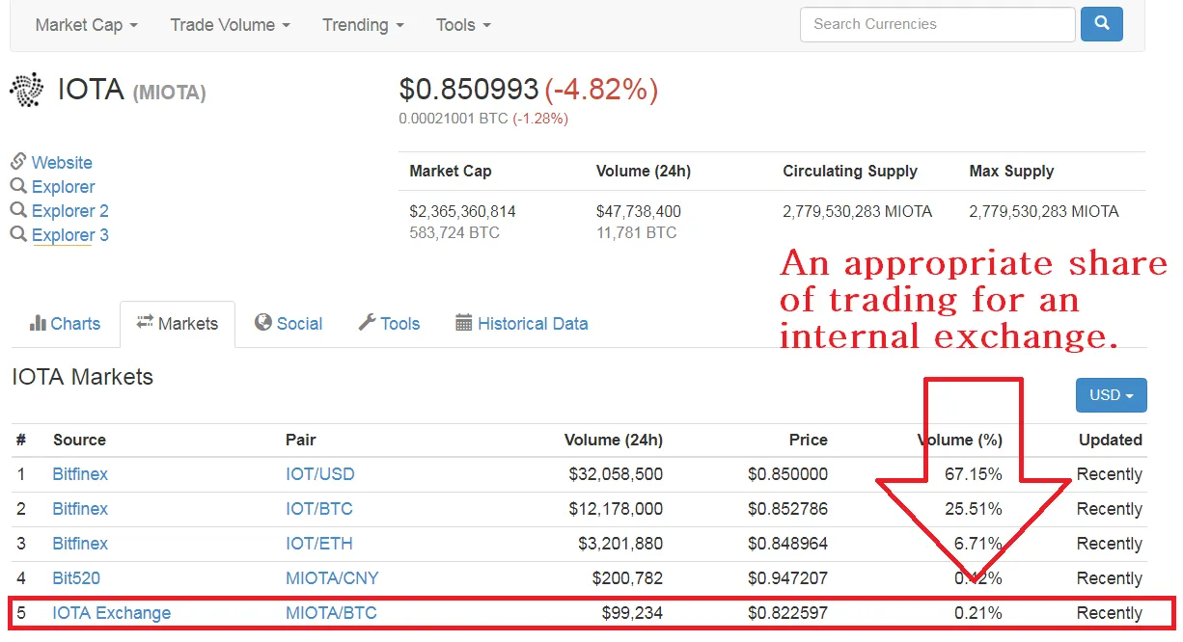The image size is (1183, 642).
Task: Open the Bit520 exchange link
Action: pos(76,578)
